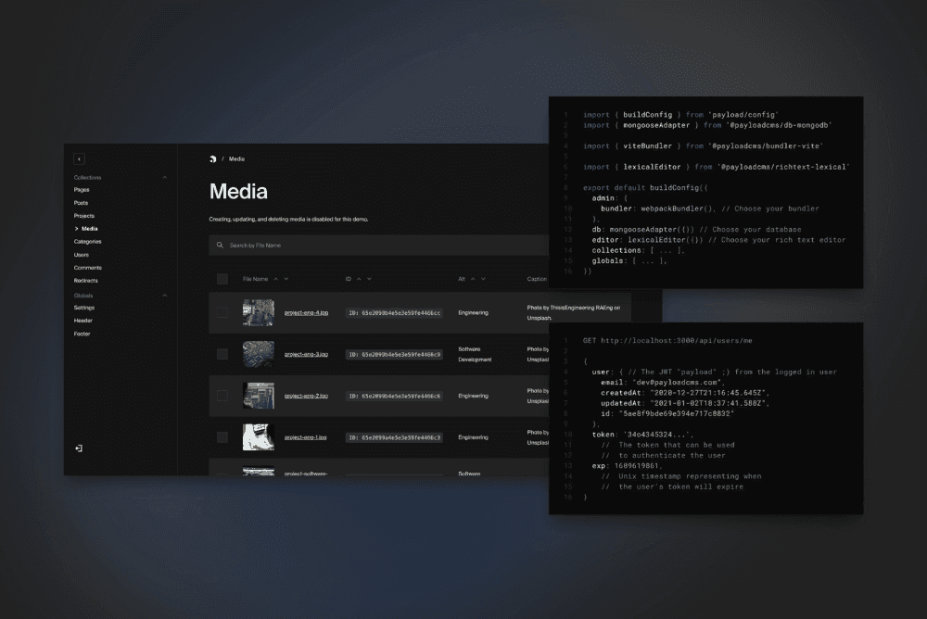Click the 'bundler: webpackBundler()' code line

[658, 208]
